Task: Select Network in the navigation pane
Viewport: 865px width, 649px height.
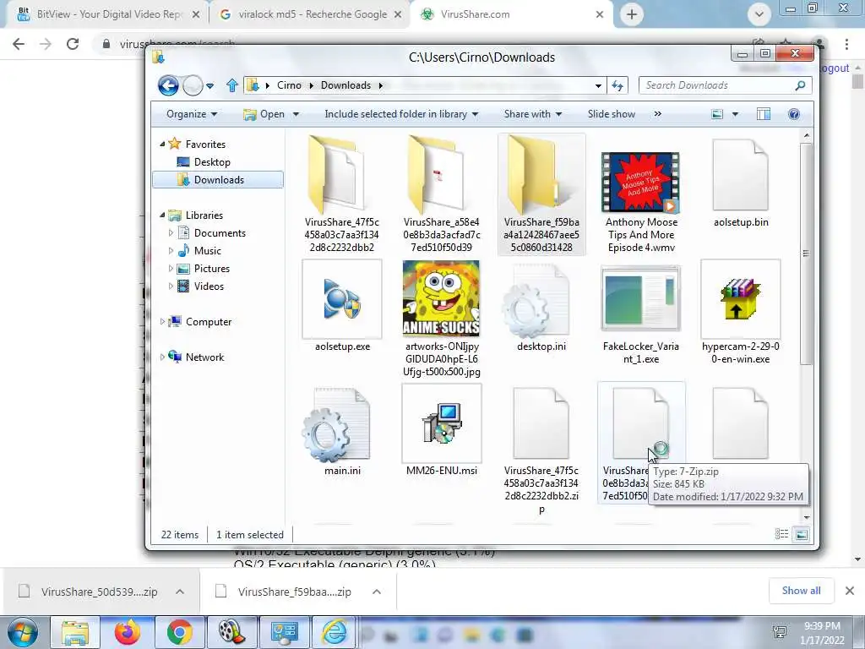Action: (204, 357)
